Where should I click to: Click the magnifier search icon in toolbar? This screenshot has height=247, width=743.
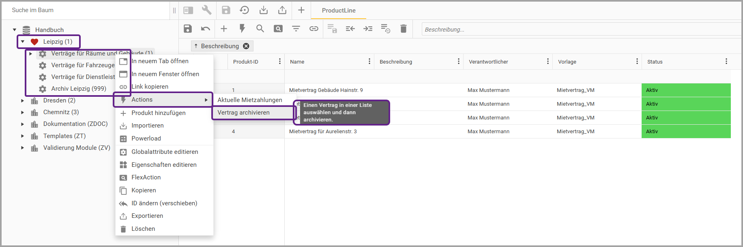pyautogui.click(x=260, y=29)
